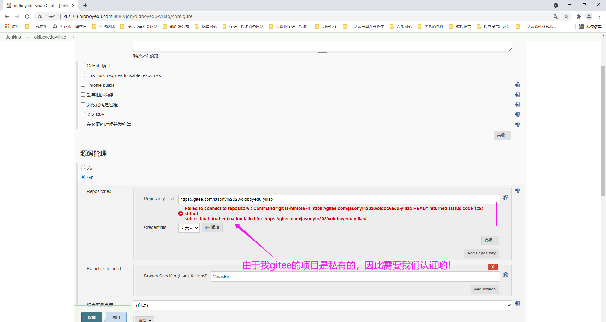Screen dimensions: 606x322
Task: Open browser extensions puzzle icon
Action: (x=579, y=16)
